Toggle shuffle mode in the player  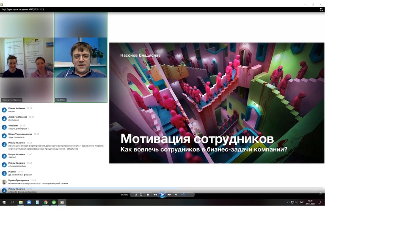pos(135,195)
